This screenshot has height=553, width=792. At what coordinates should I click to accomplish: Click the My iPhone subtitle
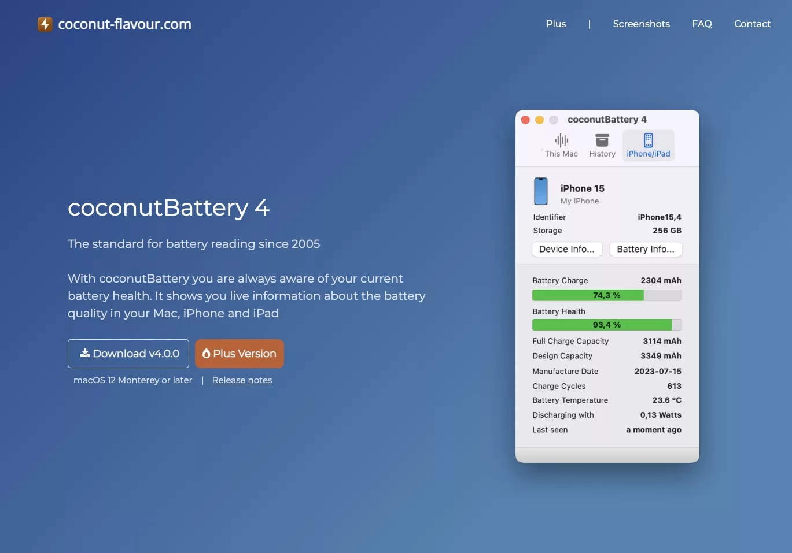580,201
